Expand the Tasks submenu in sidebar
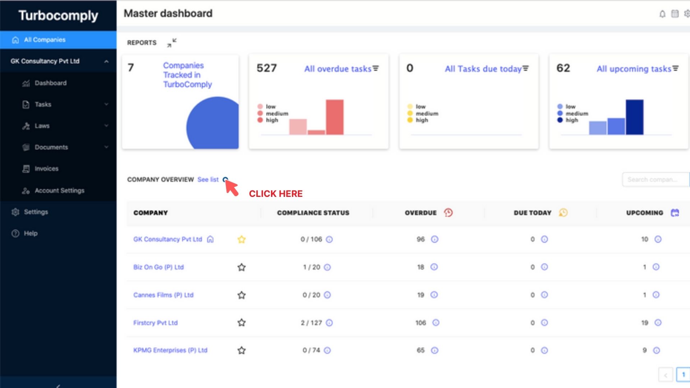The image size is (690, 388). click(x=106, y=105)
